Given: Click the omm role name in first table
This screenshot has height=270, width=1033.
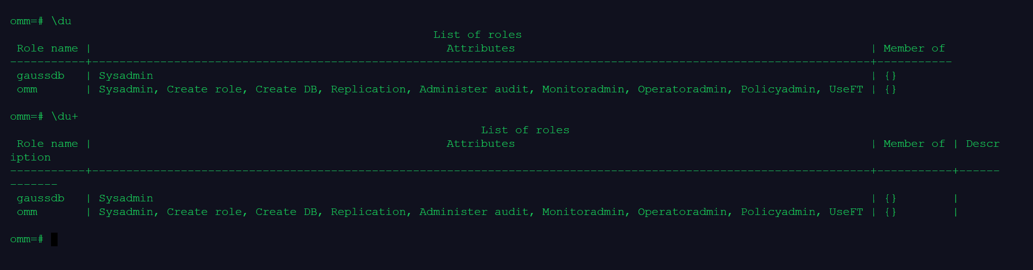Looking at the screenshot, I should point(27,89).
